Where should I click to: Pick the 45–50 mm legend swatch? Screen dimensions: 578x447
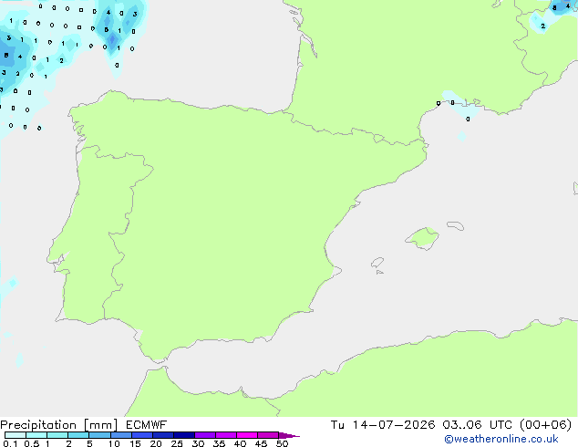click(x=268, y=435)
